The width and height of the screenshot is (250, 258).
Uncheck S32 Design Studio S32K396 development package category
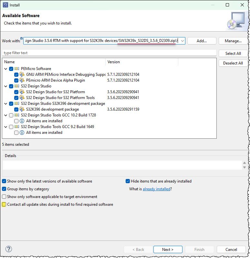(x=11, y=104)
